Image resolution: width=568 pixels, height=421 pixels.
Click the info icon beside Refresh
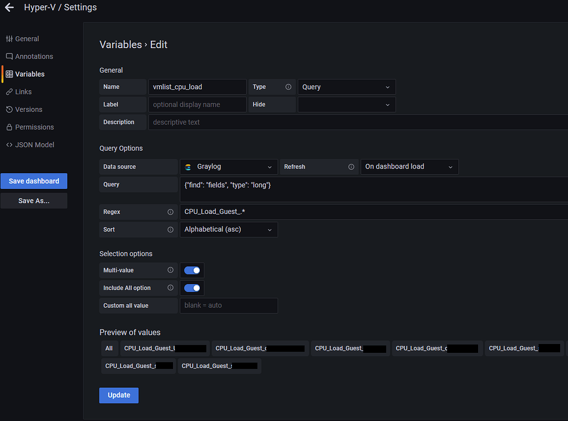pyautogui.click(x=351, y=166)
